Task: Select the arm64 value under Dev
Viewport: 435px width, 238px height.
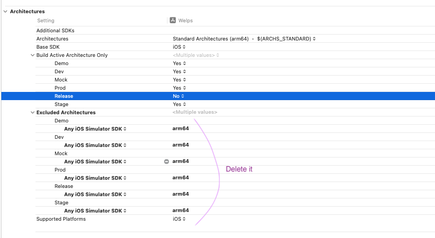Action: click(181, 145)
